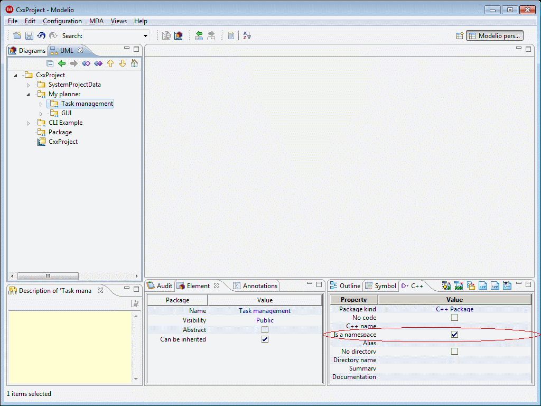
Task: Open the MDA menu
Action: coord(96,21)
